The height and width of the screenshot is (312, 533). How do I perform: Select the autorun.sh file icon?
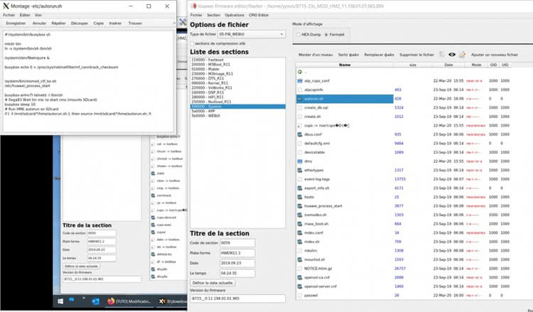coord(299,99)
